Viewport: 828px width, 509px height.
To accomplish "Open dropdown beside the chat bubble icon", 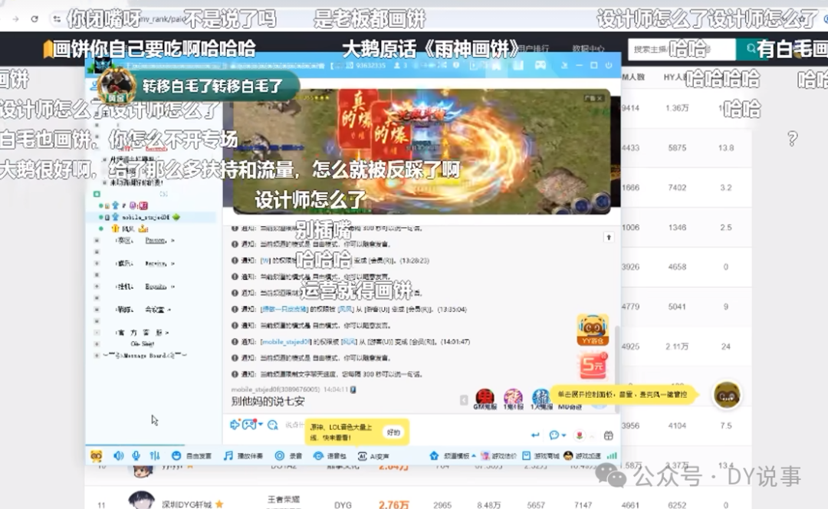I will click(x=564, y=435).
